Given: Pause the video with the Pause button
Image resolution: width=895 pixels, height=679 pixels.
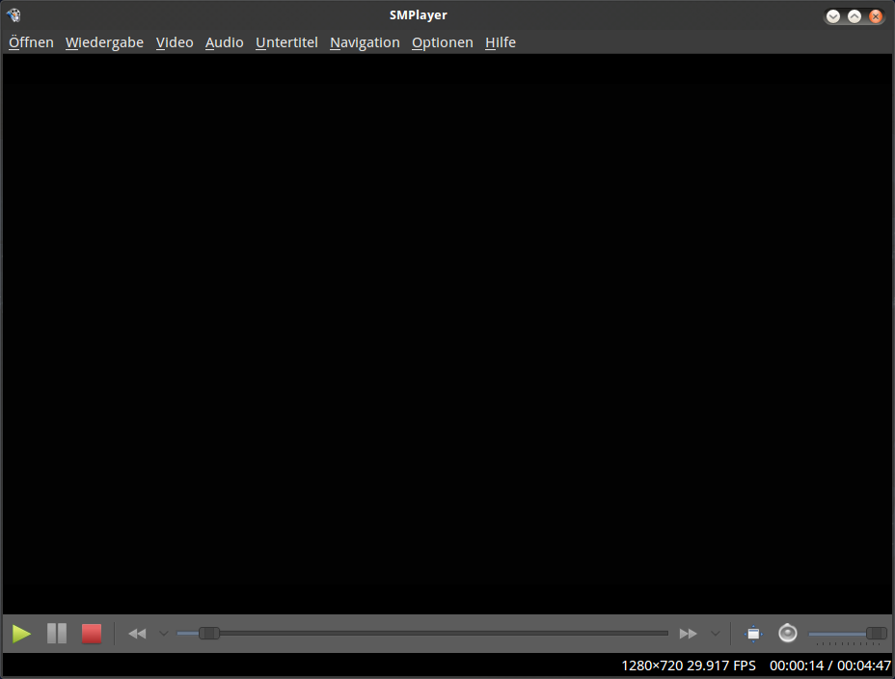Looking at the screenshot, I should pyautogui.click(x=57, y=634).
